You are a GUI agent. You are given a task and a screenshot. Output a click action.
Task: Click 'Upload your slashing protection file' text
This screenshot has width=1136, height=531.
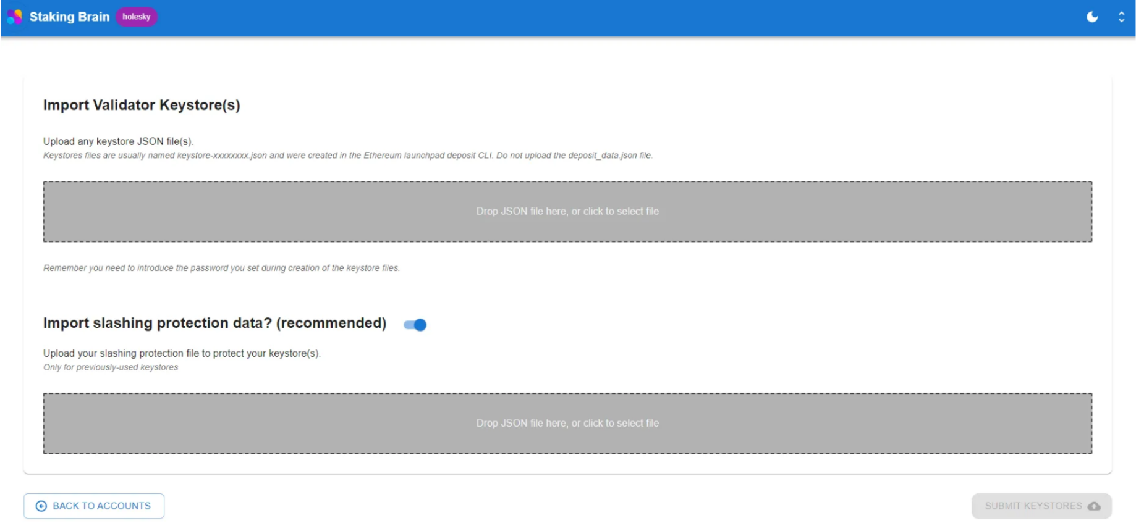coord(182,353)
